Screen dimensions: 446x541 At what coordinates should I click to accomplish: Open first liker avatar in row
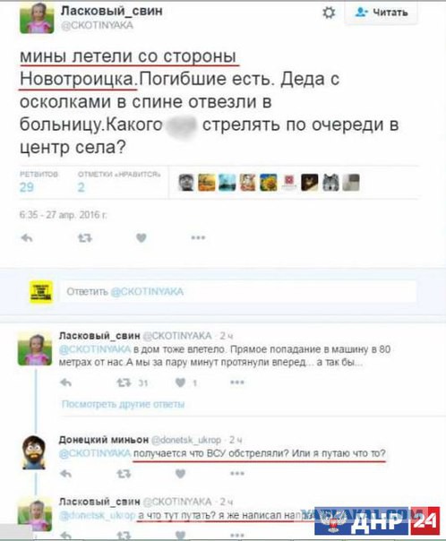[186, 183]
